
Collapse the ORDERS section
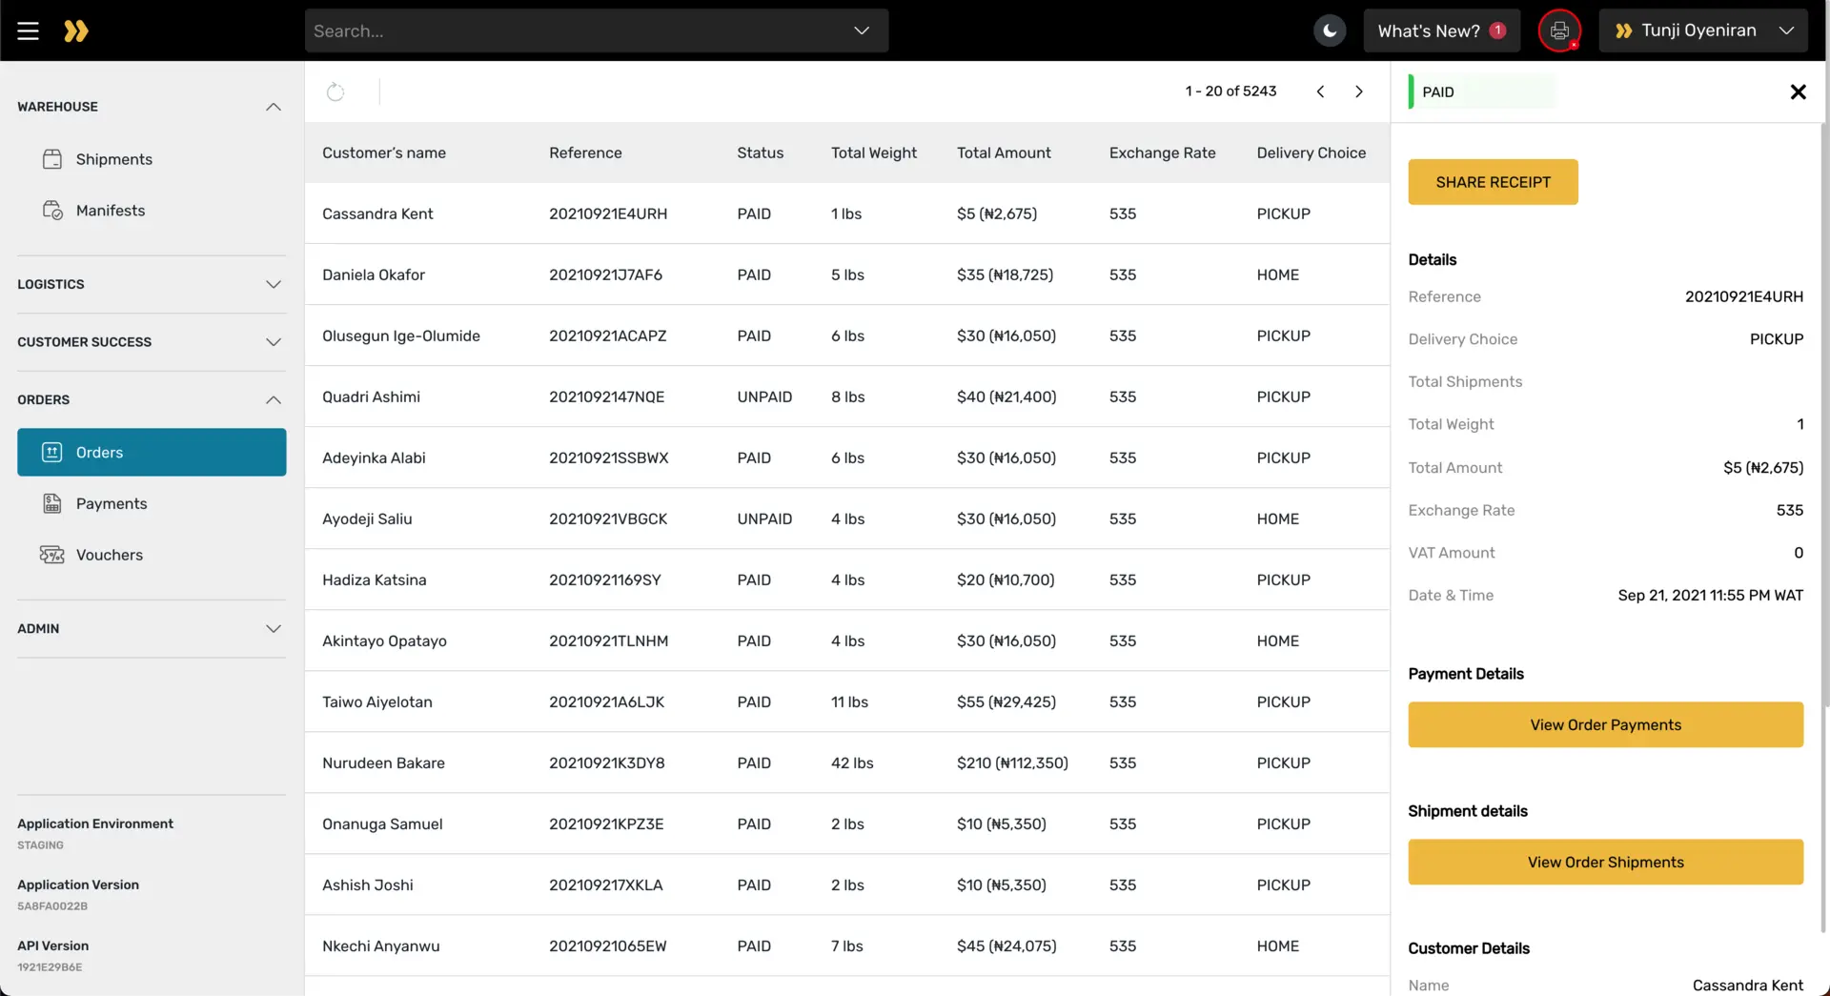[152, 399]
